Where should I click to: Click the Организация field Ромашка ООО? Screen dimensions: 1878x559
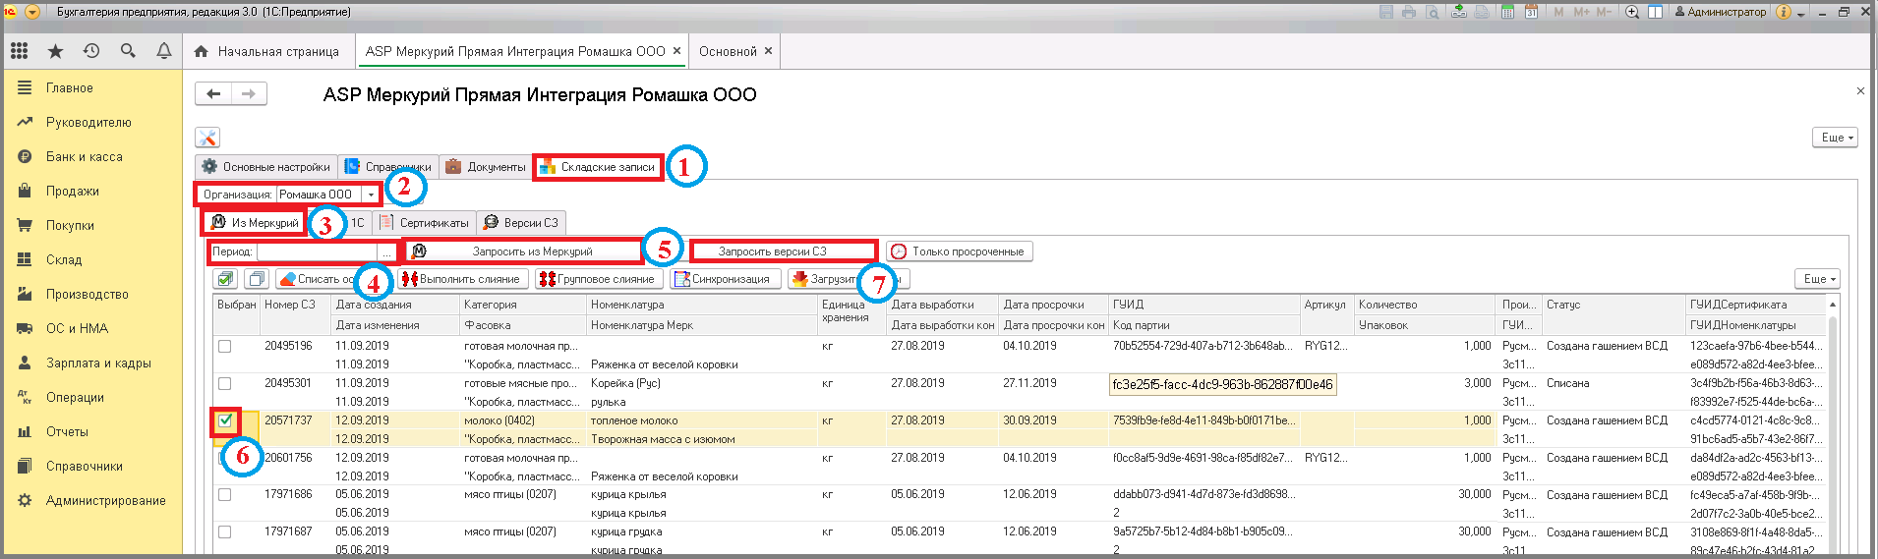320,195
